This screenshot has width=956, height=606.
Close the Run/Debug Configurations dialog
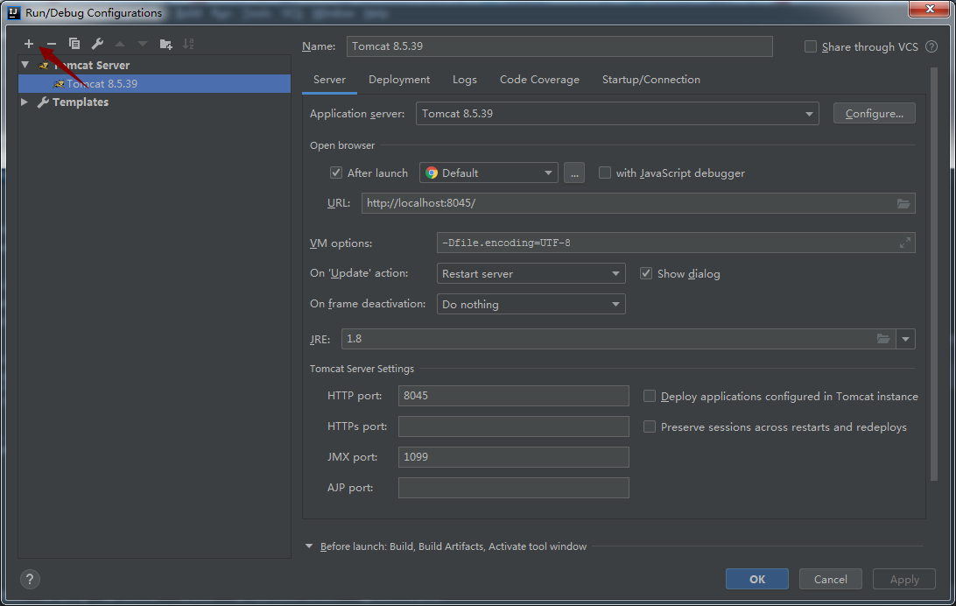[929, 9]
